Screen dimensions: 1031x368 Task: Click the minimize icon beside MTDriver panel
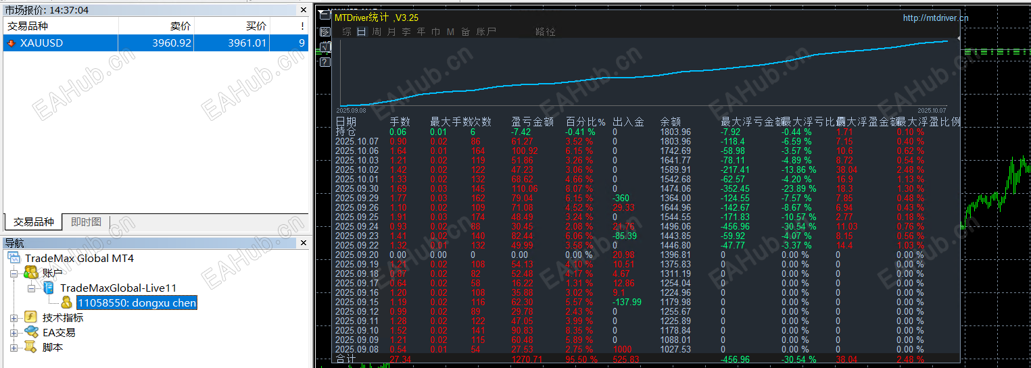(325, 16)
